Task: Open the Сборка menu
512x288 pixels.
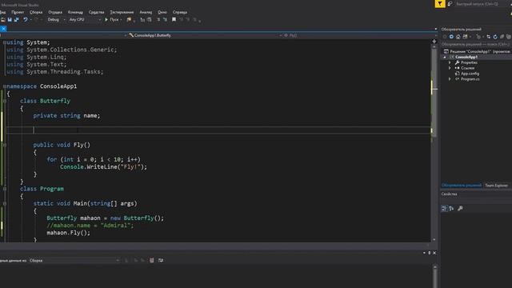Action: (x=36, y=12)
